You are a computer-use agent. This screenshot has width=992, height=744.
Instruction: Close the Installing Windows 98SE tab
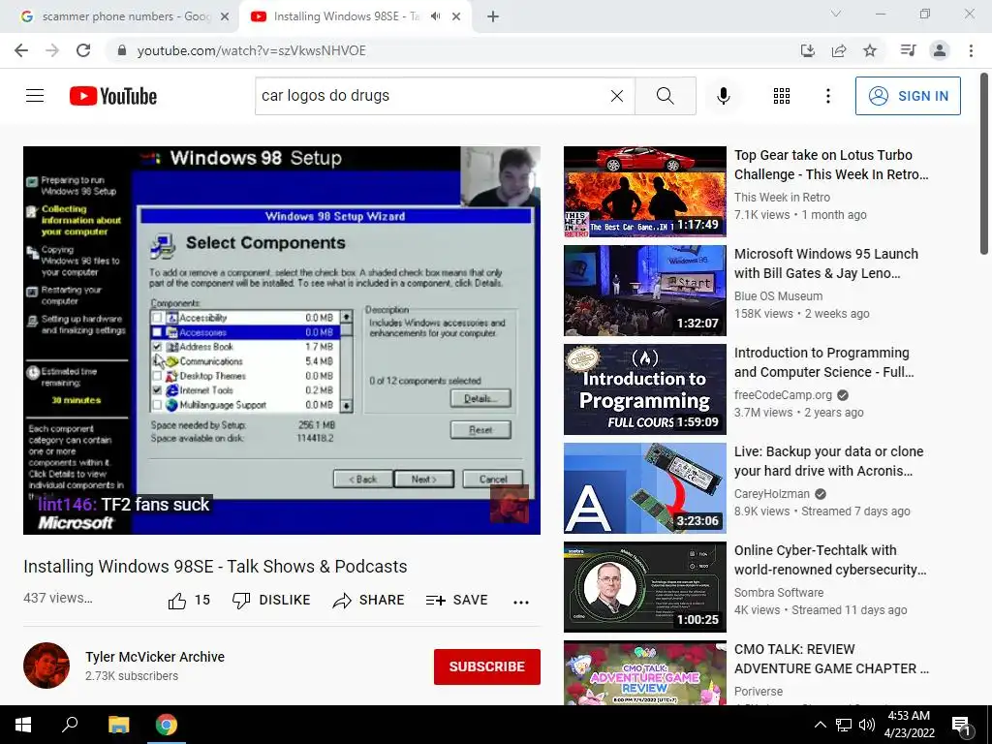456,16
